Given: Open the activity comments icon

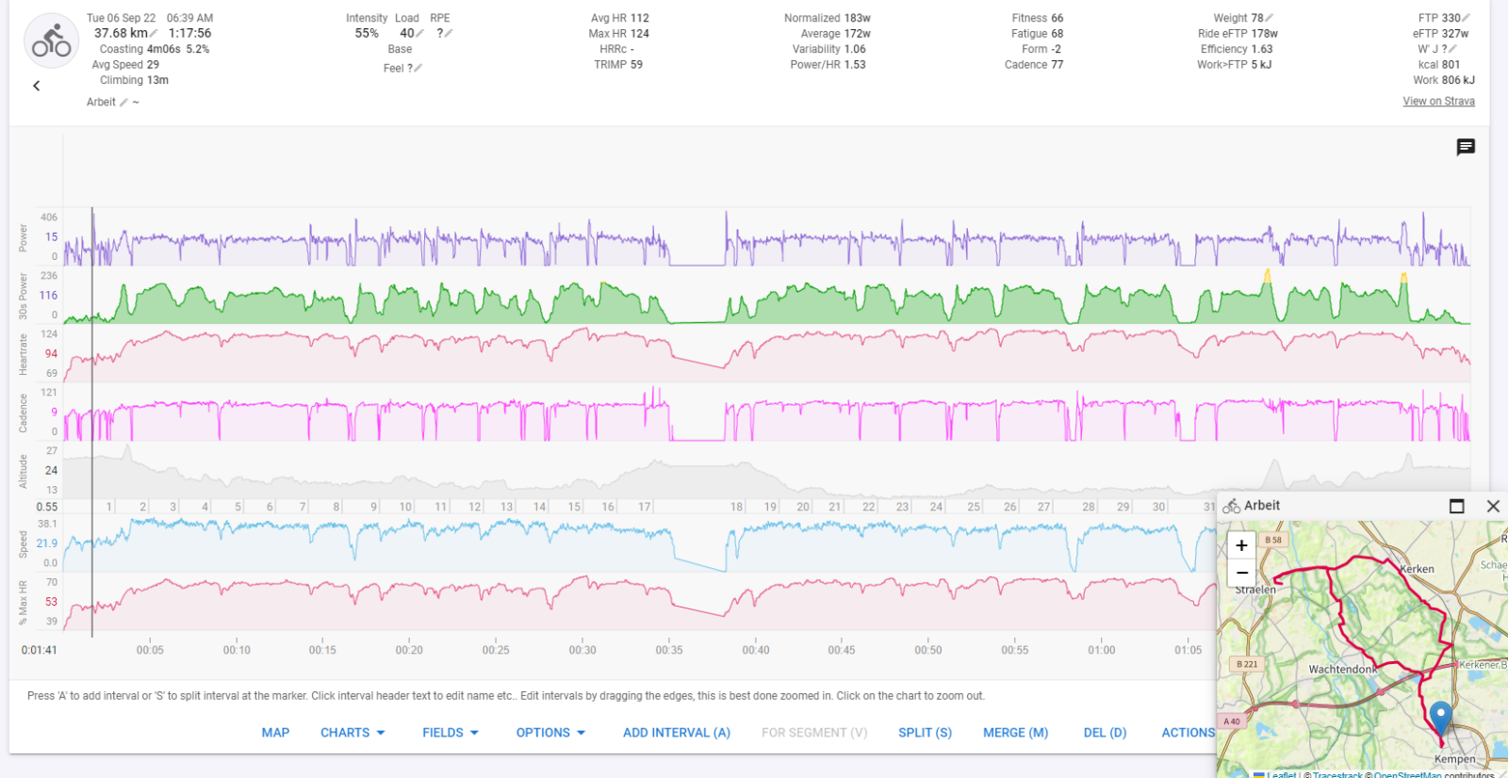Looking at the screenshot, I should (1466, 147).
